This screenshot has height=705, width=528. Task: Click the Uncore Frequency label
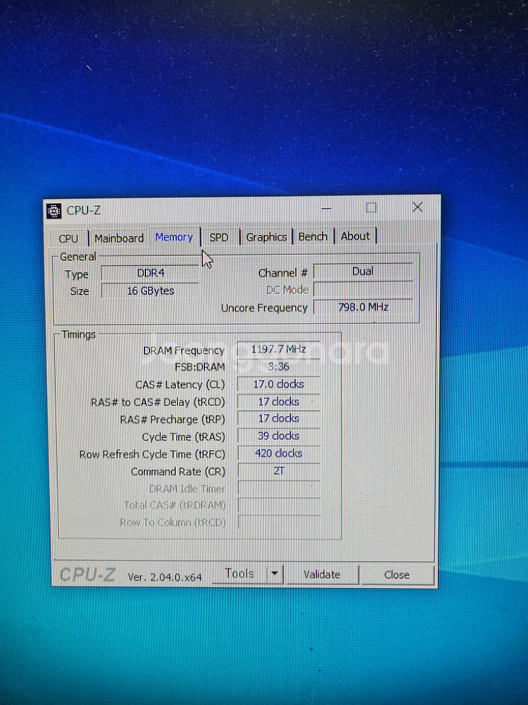pos(264,308)
